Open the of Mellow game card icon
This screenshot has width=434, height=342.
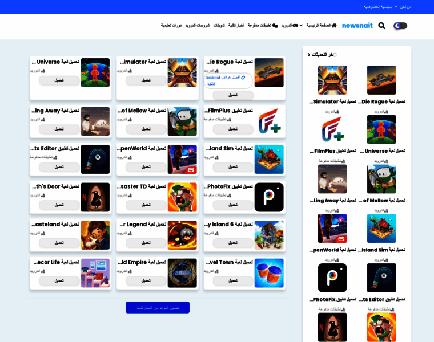[182, 121]
